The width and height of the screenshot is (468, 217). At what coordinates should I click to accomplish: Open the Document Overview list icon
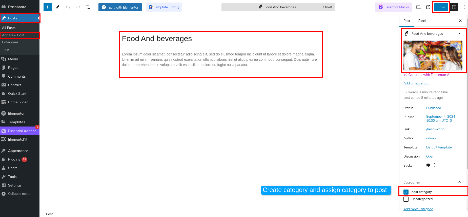point(88,7)
